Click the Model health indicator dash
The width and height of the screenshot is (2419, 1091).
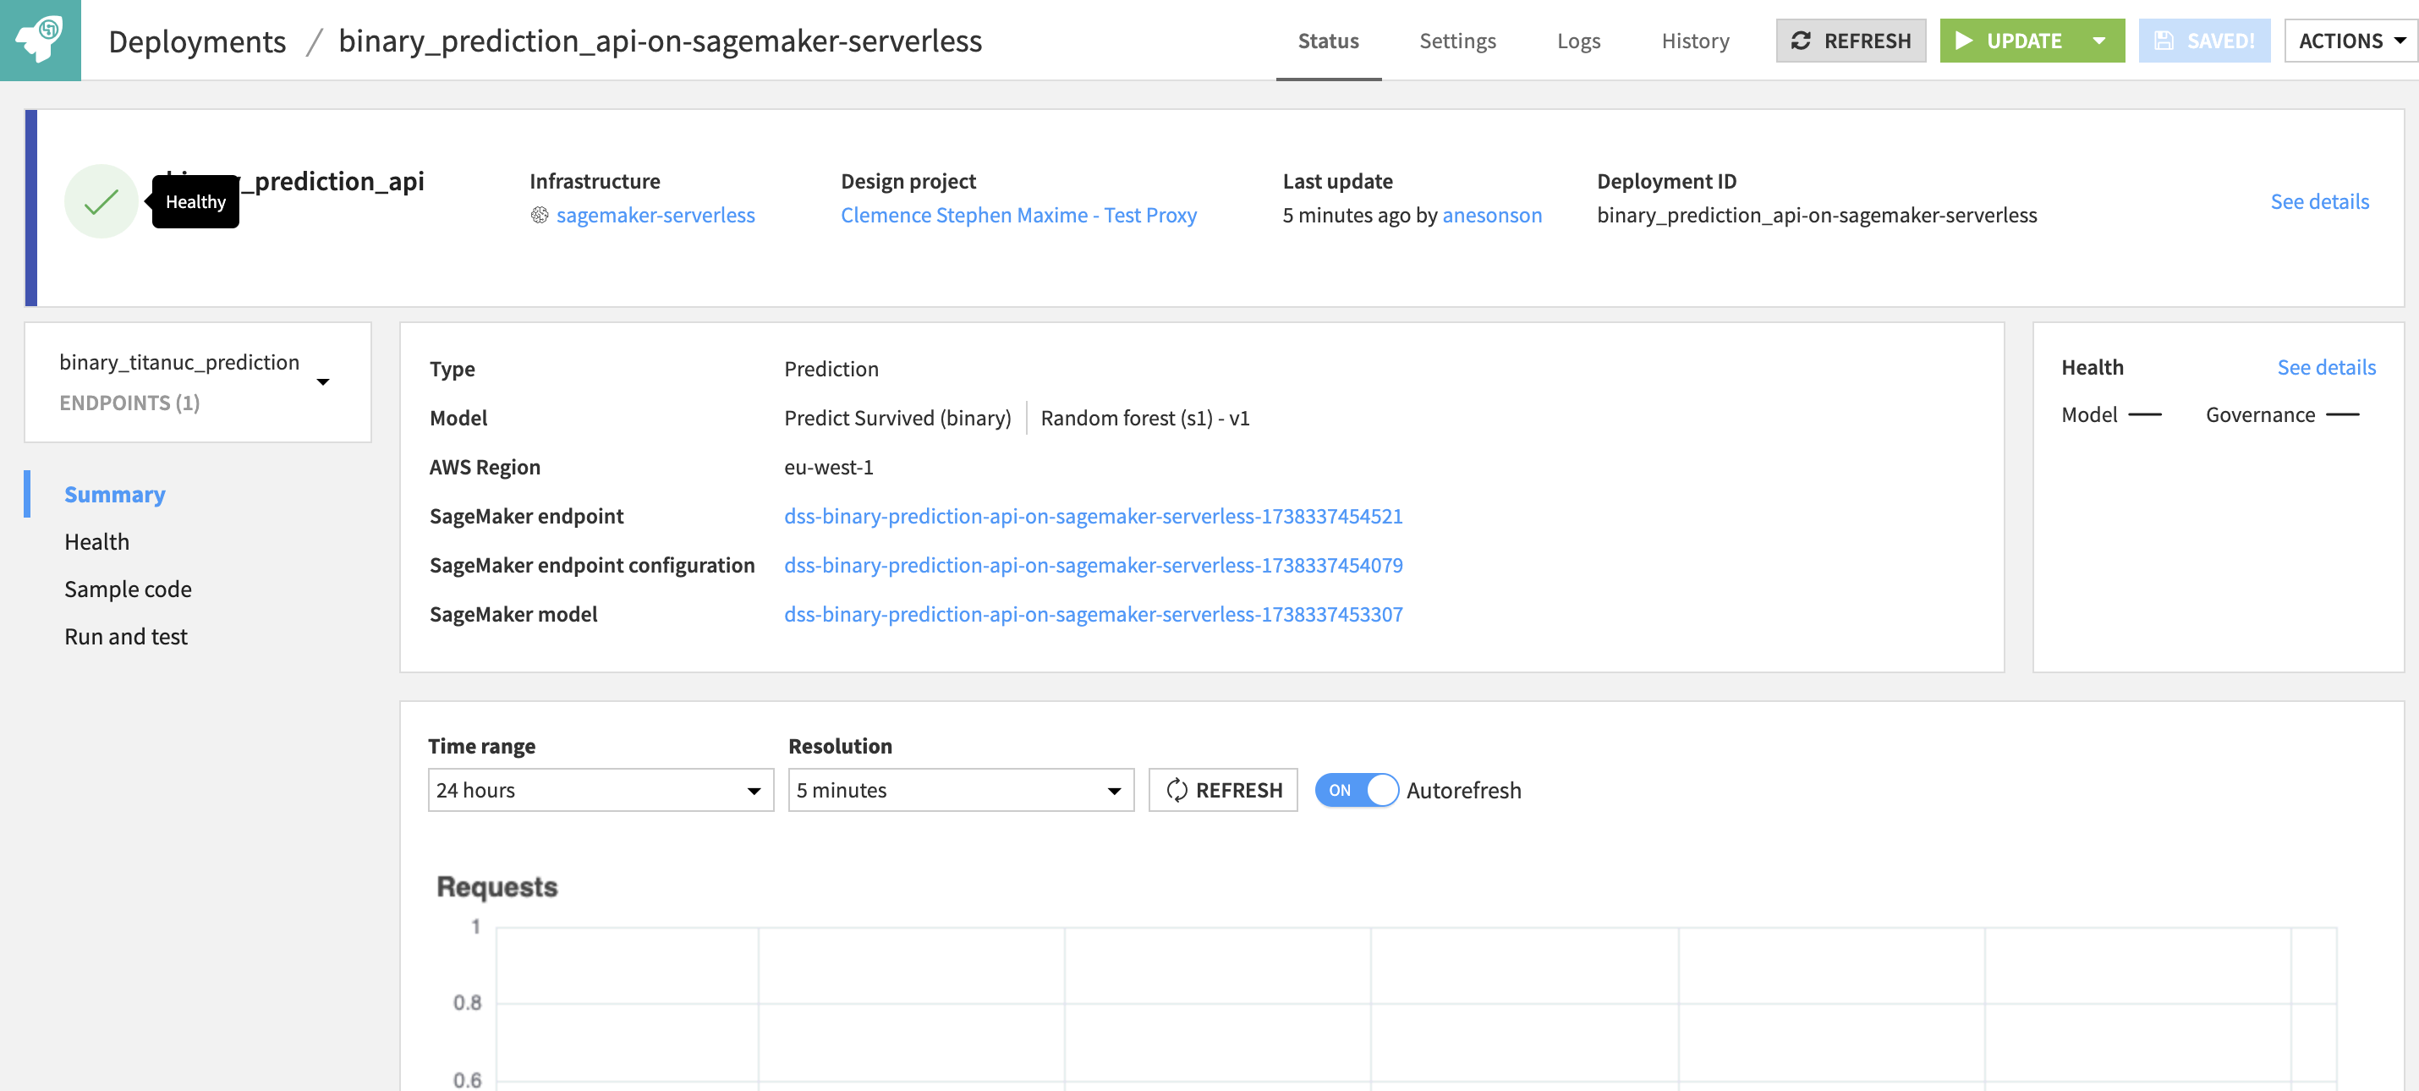[2144, 415]
